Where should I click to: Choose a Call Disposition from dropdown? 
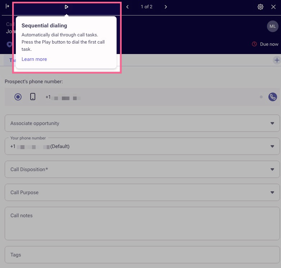click(x=142, y=169)
